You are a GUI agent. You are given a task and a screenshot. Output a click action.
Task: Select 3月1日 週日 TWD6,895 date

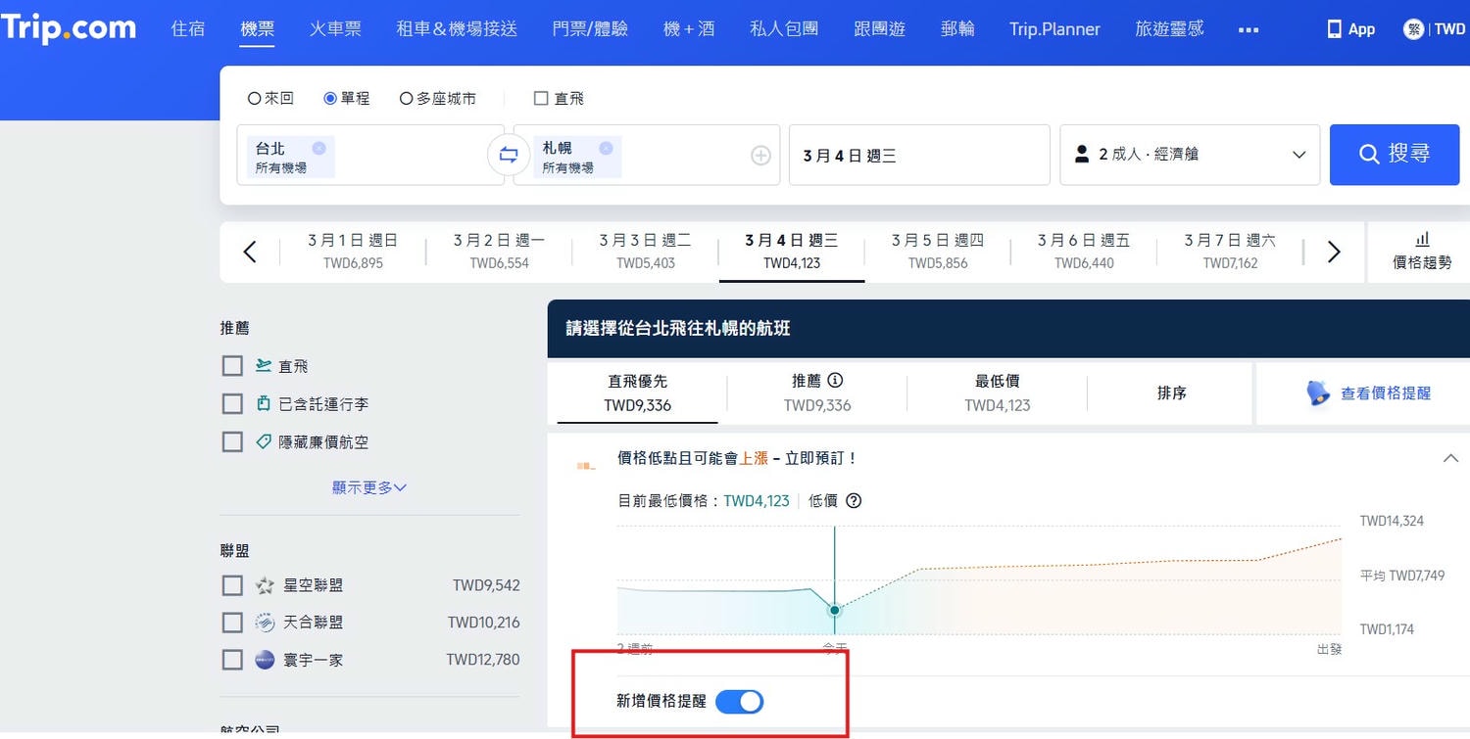click(x=353, y=252)
